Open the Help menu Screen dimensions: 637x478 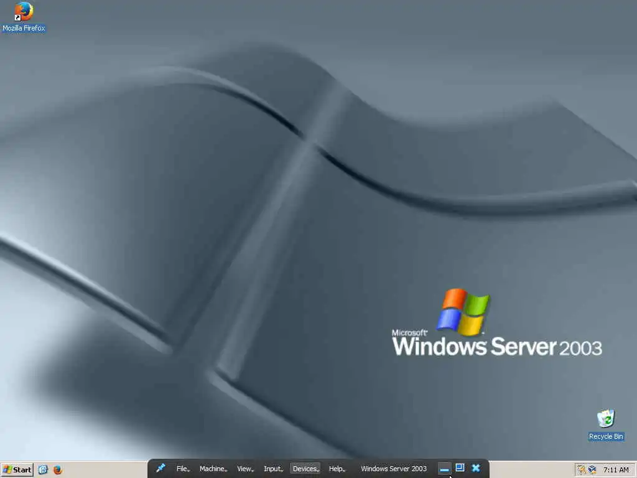(337, 469)
